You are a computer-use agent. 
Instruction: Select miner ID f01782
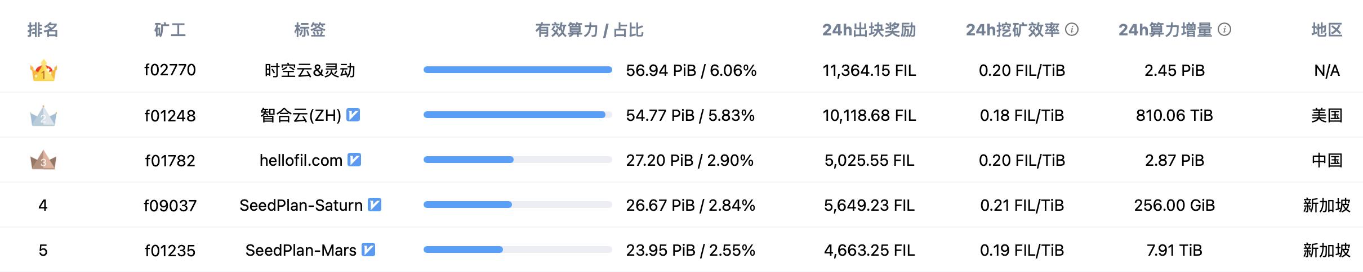pyautogui.click(x=170, y=161)
